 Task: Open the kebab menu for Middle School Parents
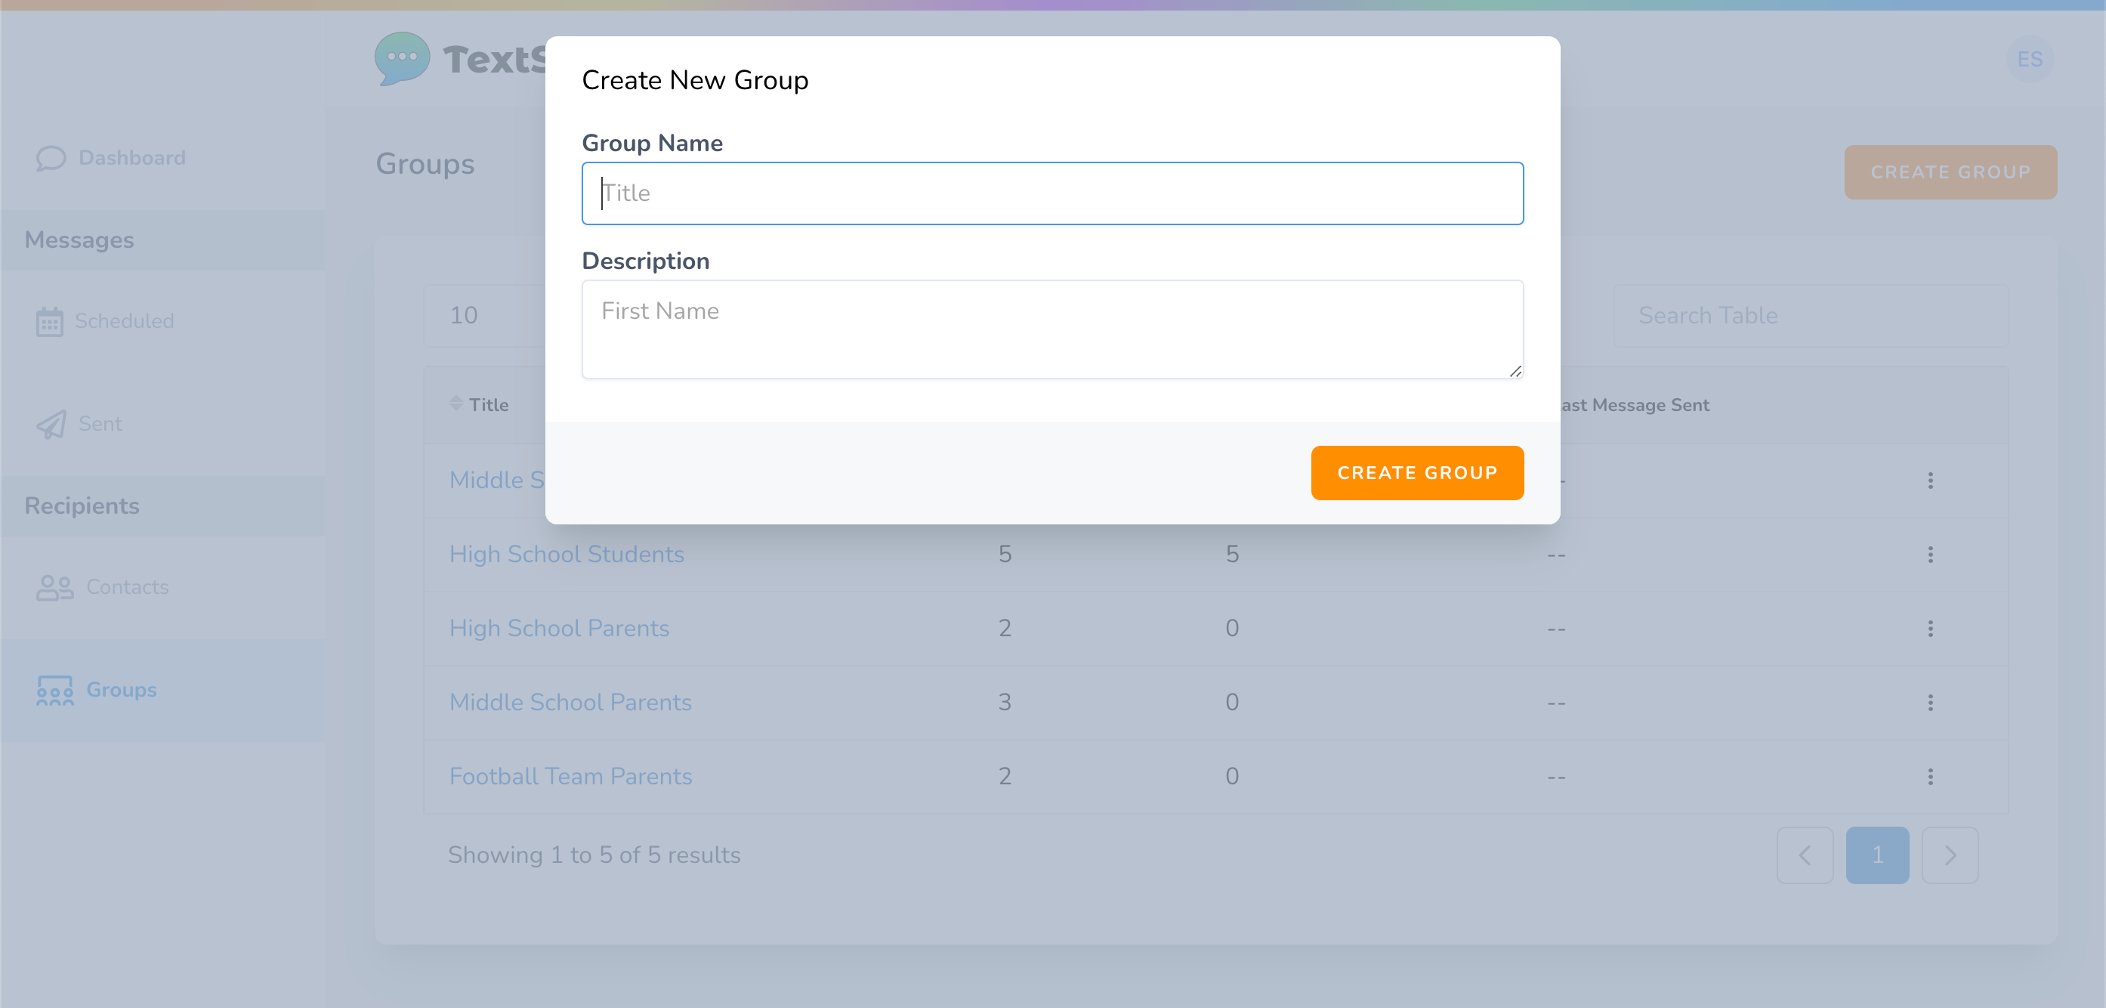tap(1931, 703)
